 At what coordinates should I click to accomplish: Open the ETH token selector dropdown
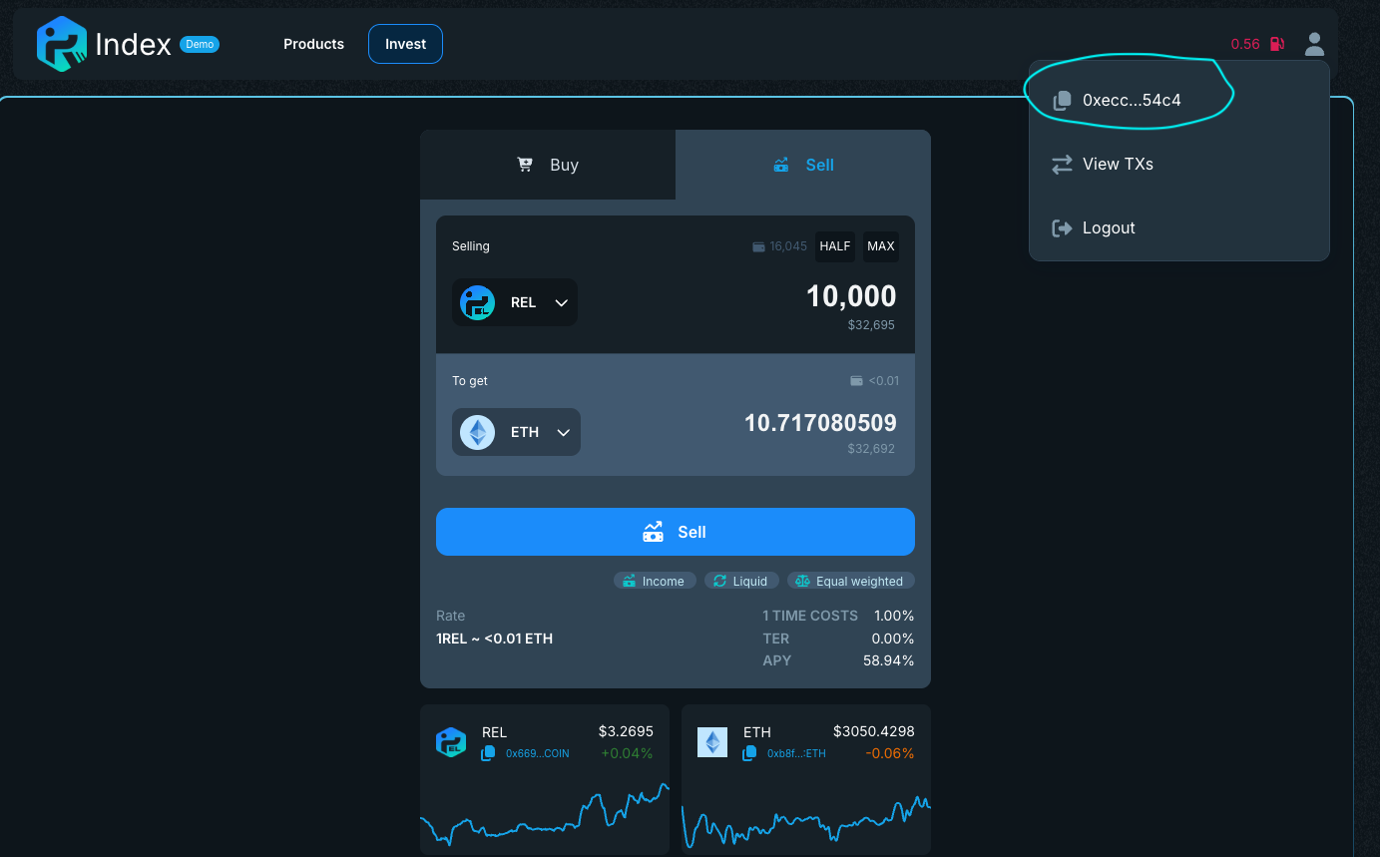(x=516, y=431)
